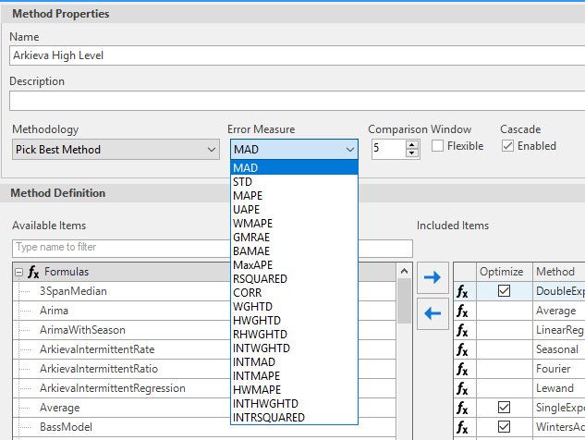The width and height of the screenshot is (585, 440).
Task: Select BassModel formula
Action: 66,427
